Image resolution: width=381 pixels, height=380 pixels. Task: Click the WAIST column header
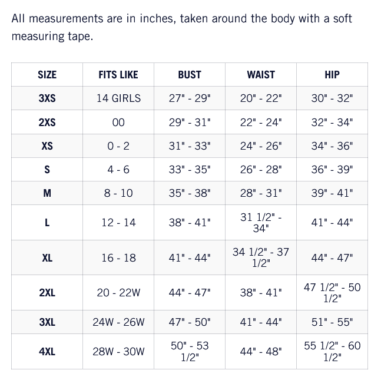click(x=261, y=74)
